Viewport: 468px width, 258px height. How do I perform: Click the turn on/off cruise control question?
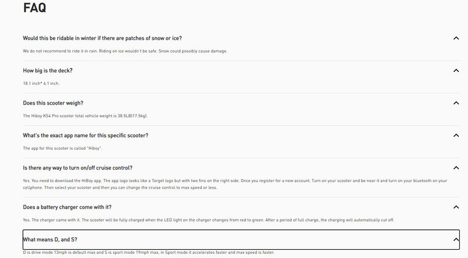(77, 168)
